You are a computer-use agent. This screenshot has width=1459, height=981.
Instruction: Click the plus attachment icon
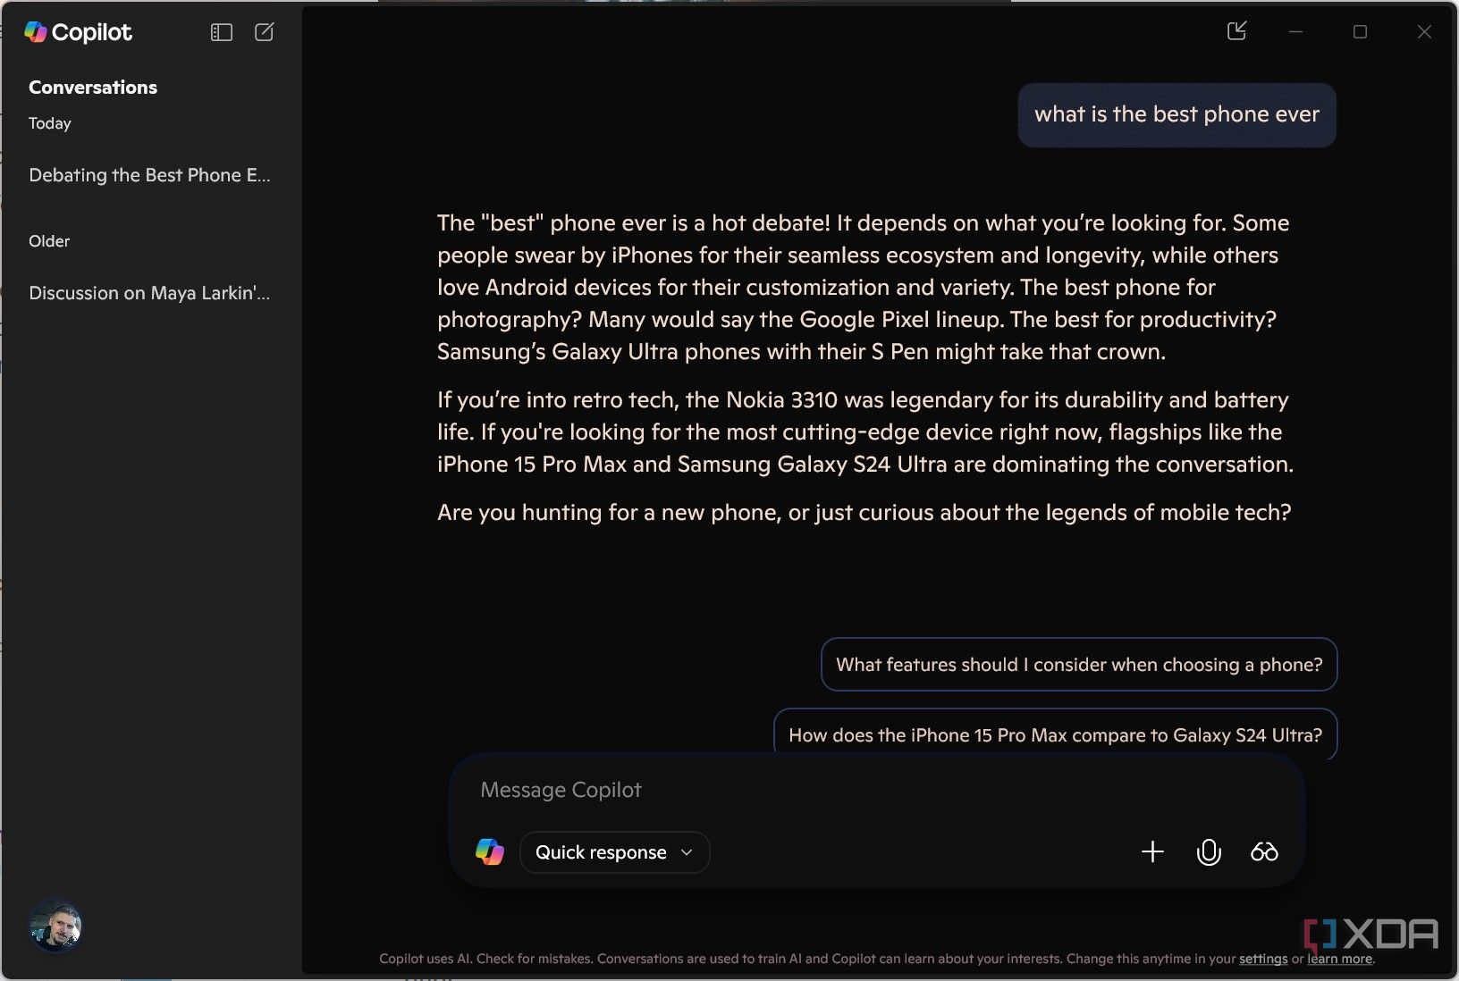click(1152, 851)
